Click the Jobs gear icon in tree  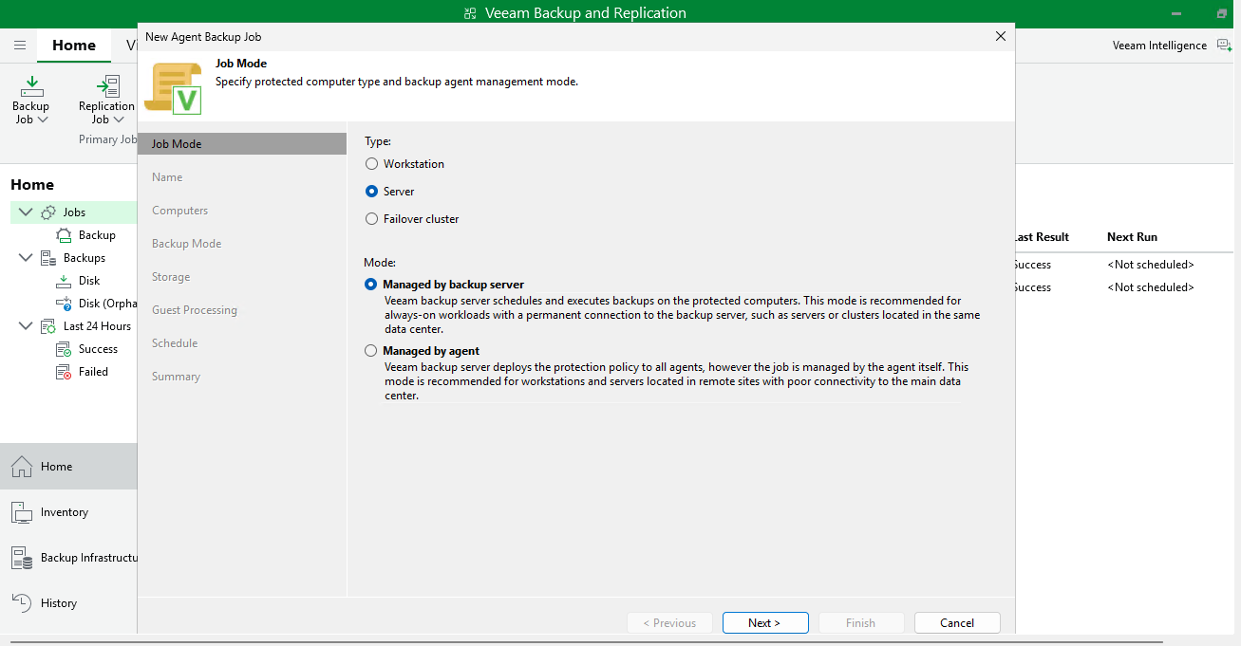(x=48, y=212)
